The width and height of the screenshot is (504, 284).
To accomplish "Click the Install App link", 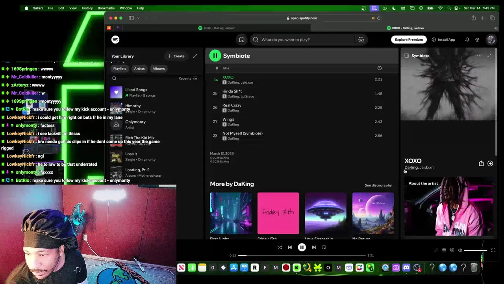I will point(443,39).
